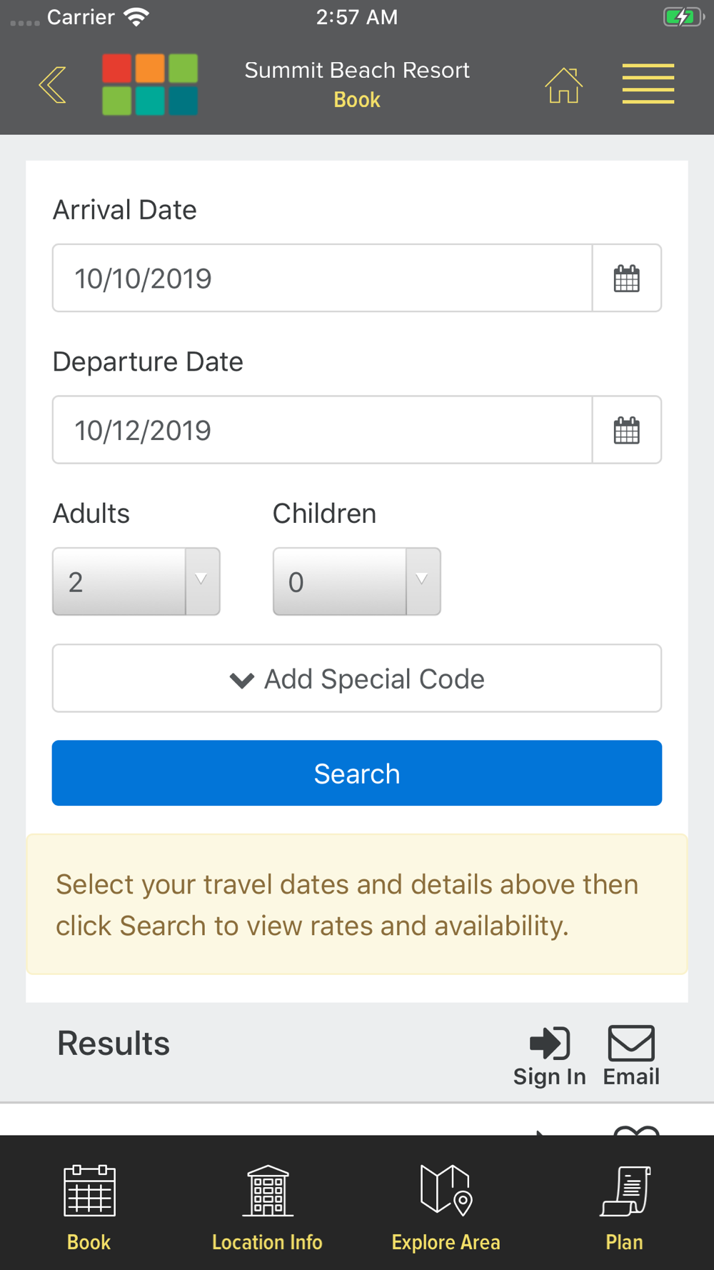Click the Arrival Date text field
This screenshot has width=714, height=1270.
(321, 279)
